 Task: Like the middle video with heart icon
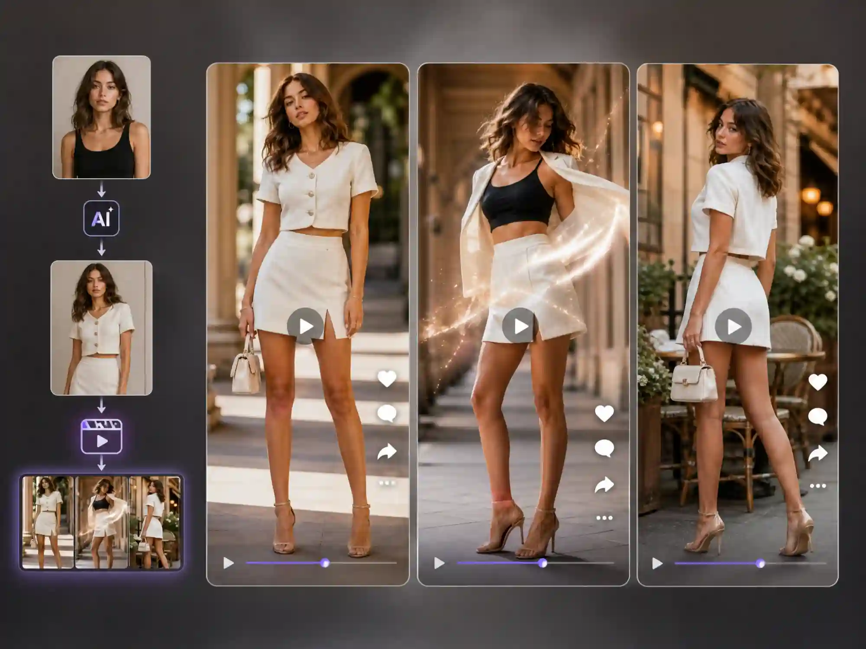(604, 414)
